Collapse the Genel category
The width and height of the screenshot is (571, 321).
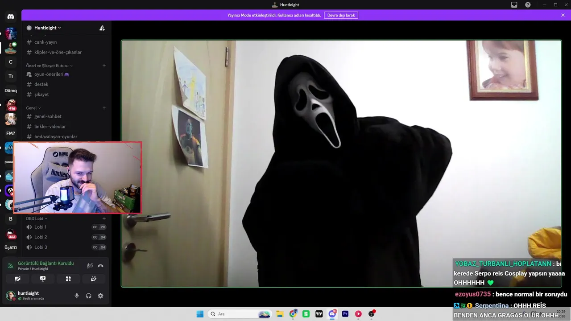33,108
